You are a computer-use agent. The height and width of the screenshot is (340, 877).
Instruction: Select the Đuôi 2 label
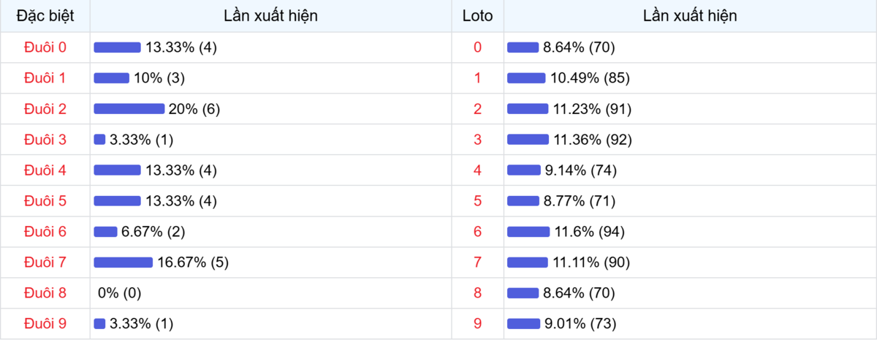click(45, 109)
